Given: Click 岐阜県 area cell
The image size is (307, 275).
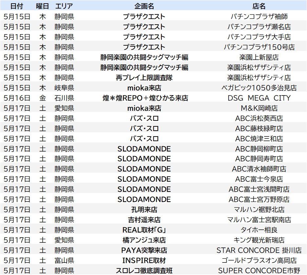Looking at the screenshot, I should coord(64,88).
